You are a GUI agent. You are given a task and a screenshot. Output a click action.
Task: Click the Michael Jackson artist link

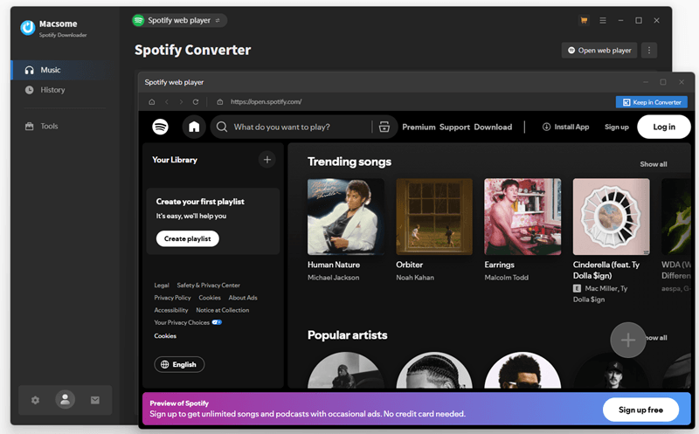[334, 278]
